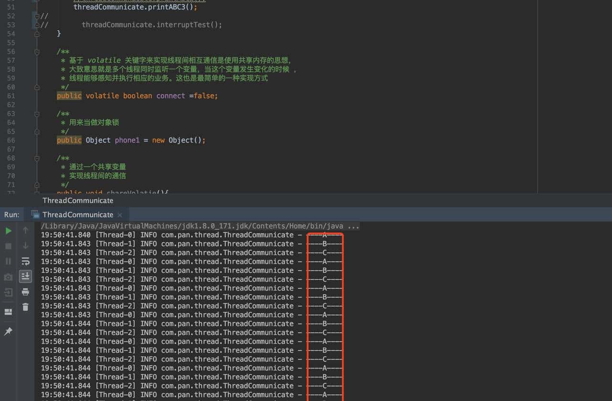Clear all console output with trash icon
The image size is (612, 401).
coord(25,307)
